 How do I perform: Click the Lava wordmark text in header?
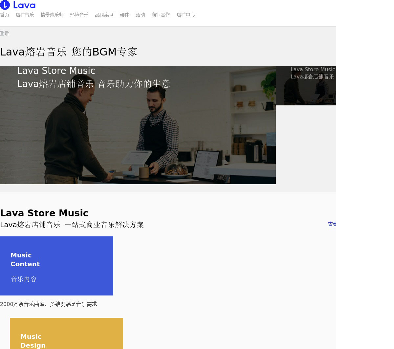[24, 5]
